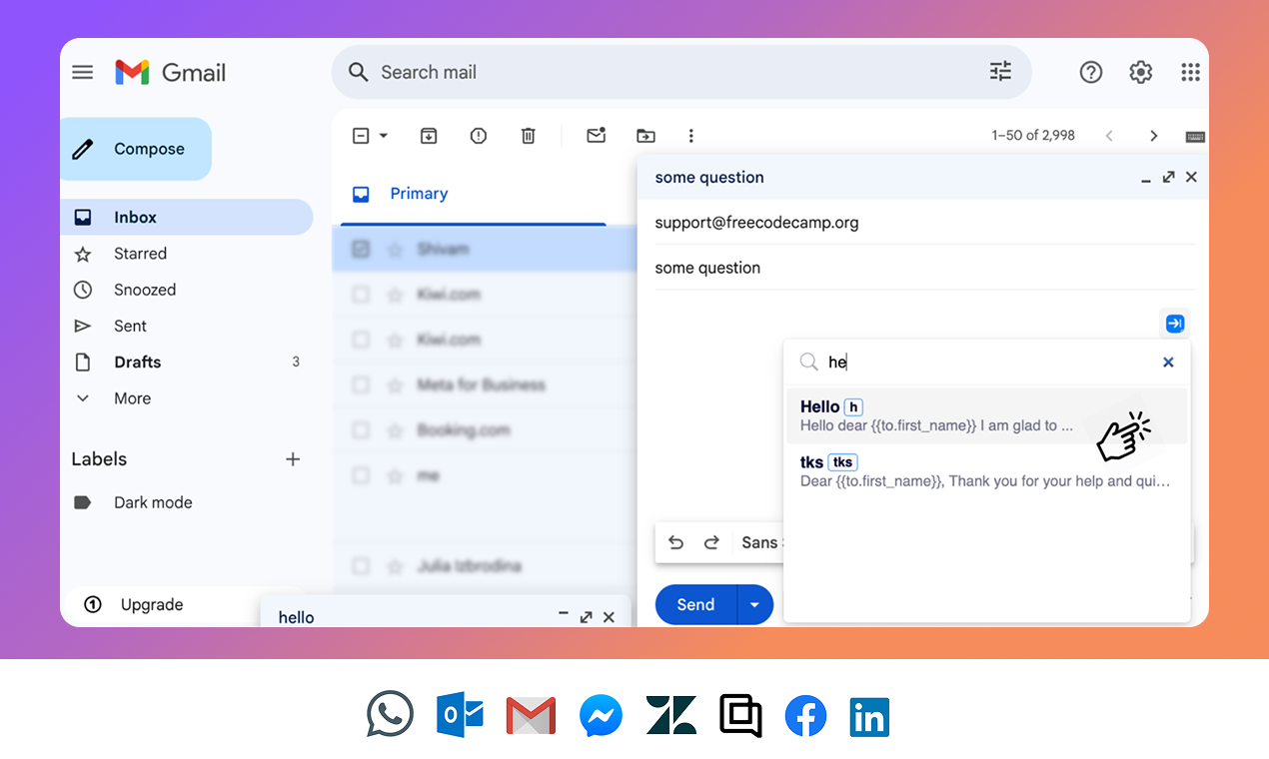Redo the edit in compose toolbar

tap(711, 542)
